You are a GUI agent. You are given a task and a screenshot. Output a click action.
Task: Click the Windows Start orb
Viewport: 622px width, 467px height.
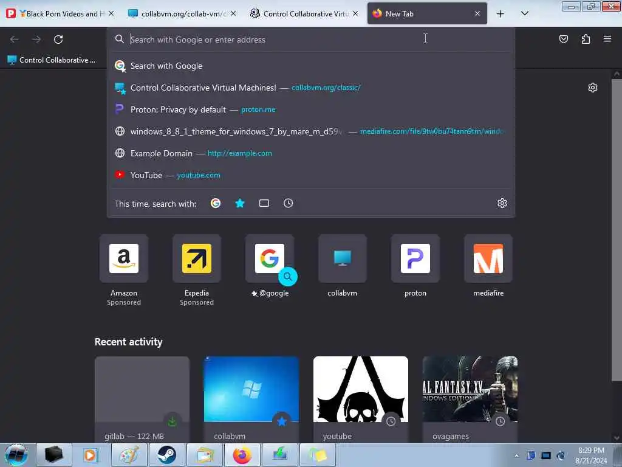[16, 455]
